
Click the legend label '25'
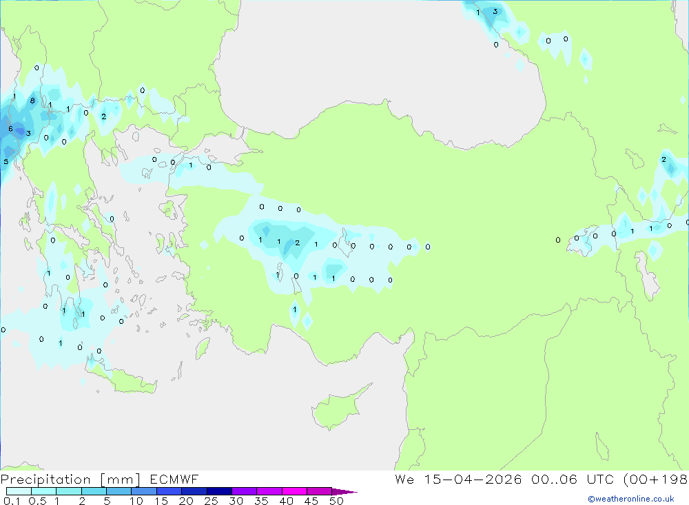pyautogui.click(x=211, y=501)
